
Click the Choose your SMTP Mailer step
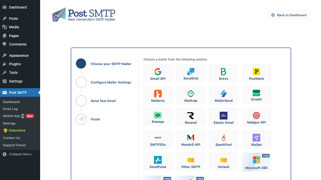pyautogui.click(x=104, y=64)
